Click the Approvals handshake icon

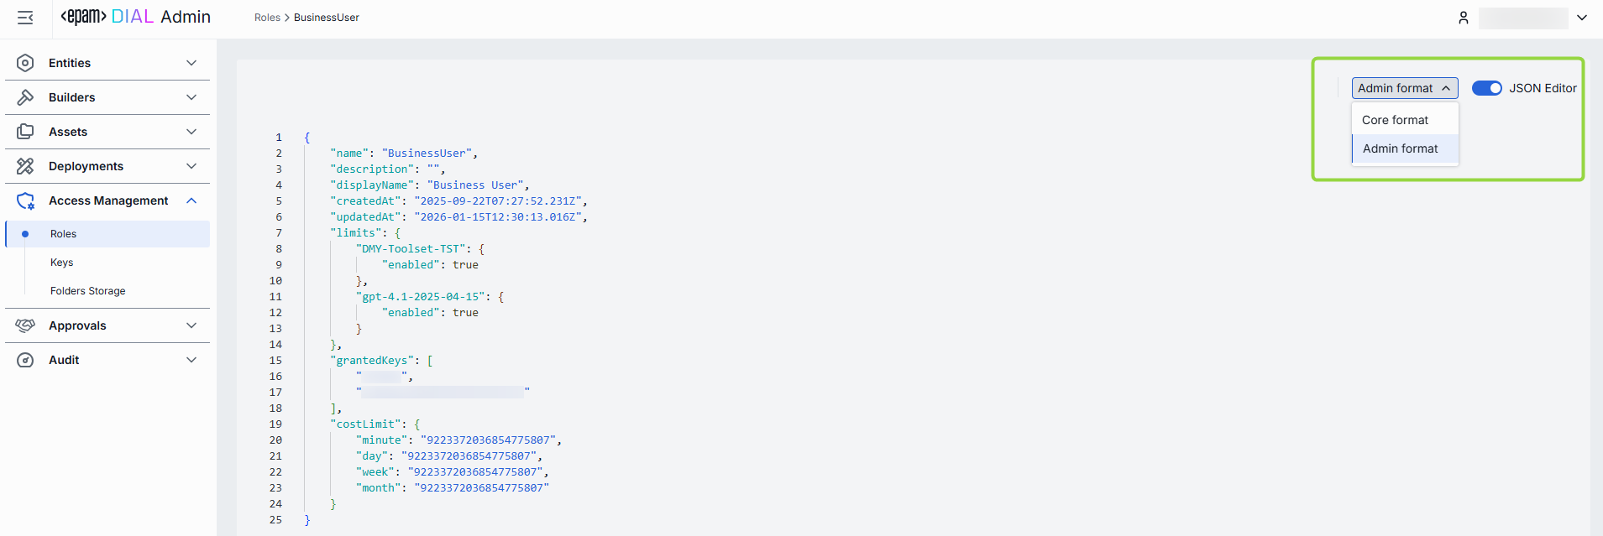click(x=25, y=325)
